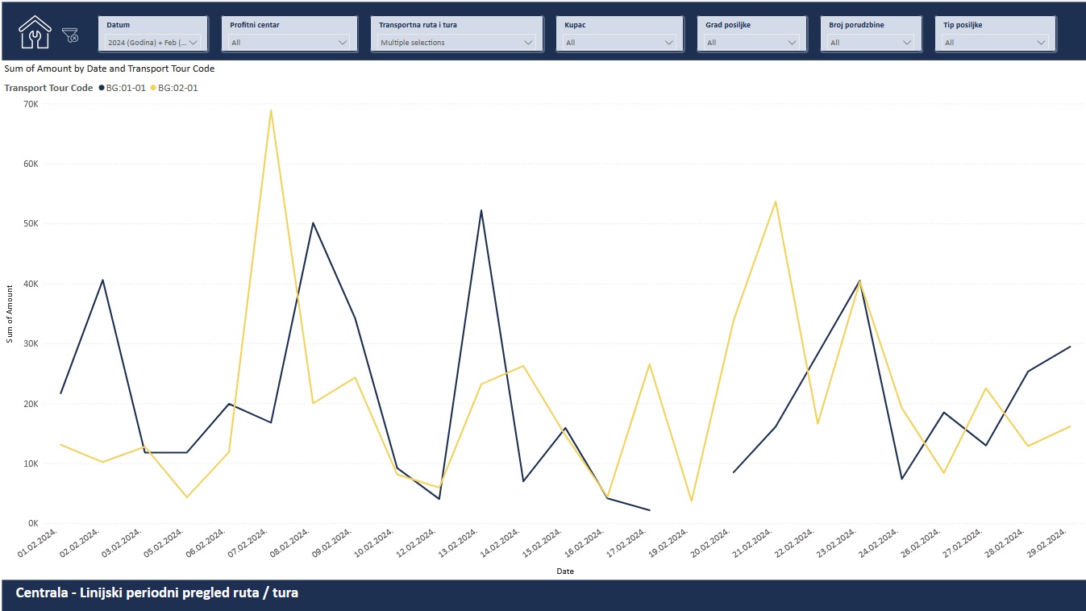Open the Tip posiljke dropdown

[x=995, y=42]
